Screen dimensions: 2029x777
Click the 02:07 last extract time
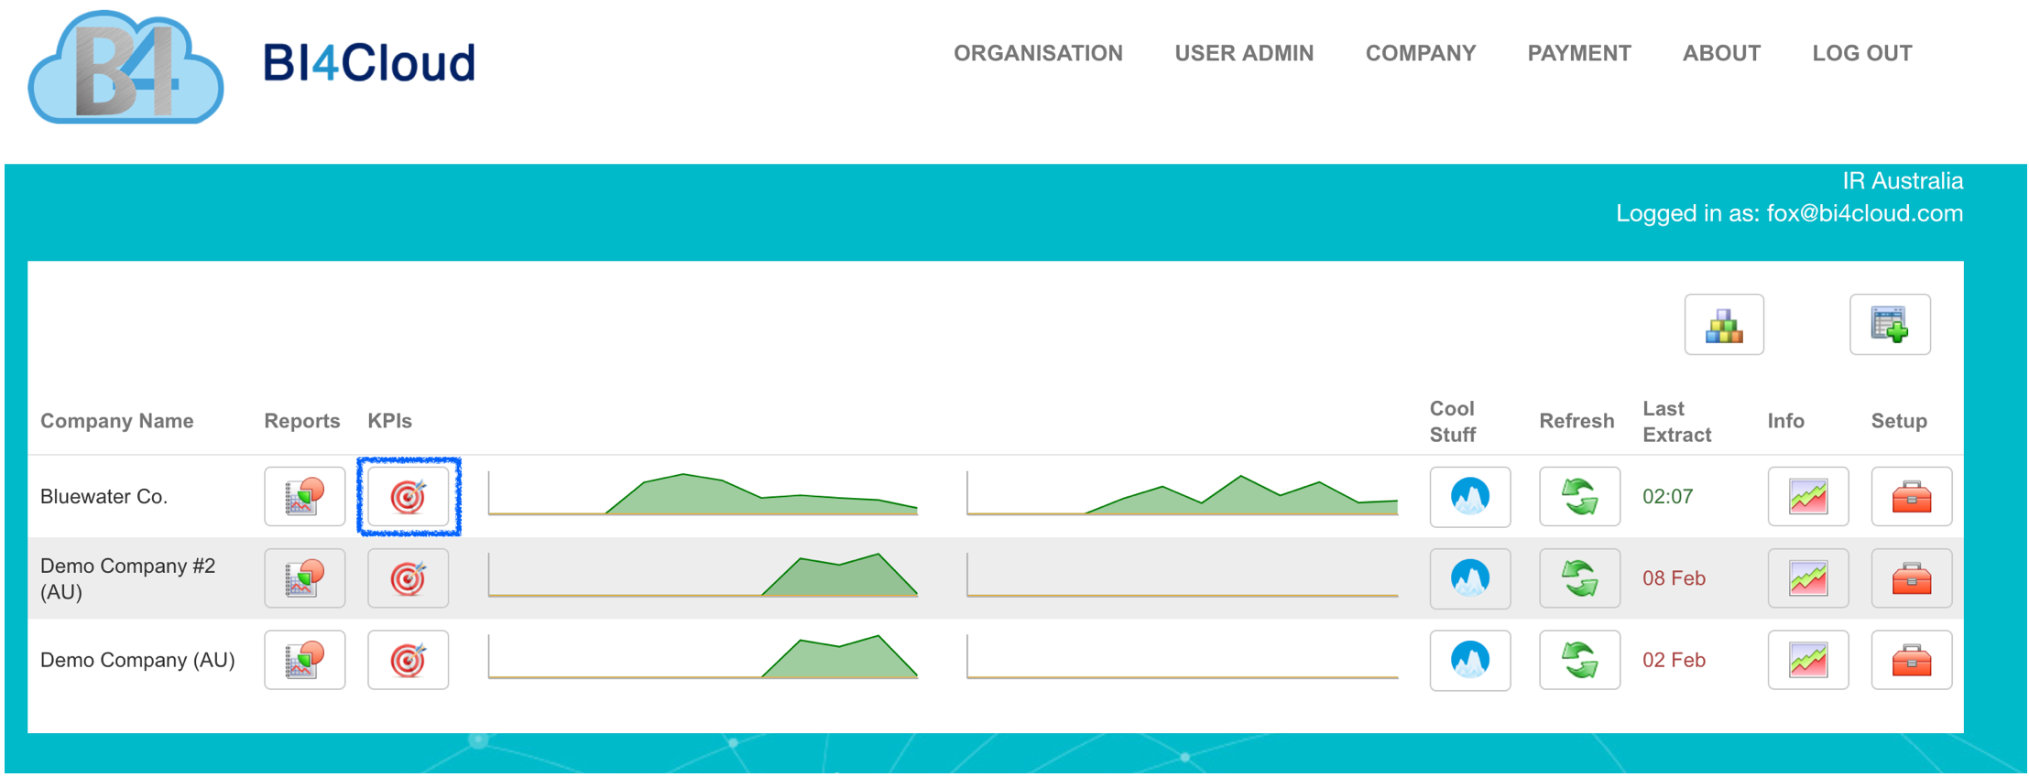pyautogui.click(x=1667, y=496)
